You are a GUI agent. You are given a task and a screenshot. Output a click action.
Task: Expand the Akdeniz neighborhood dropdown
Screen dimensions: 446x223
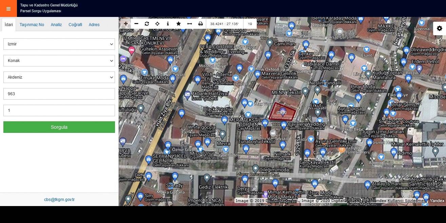(59, 77)
